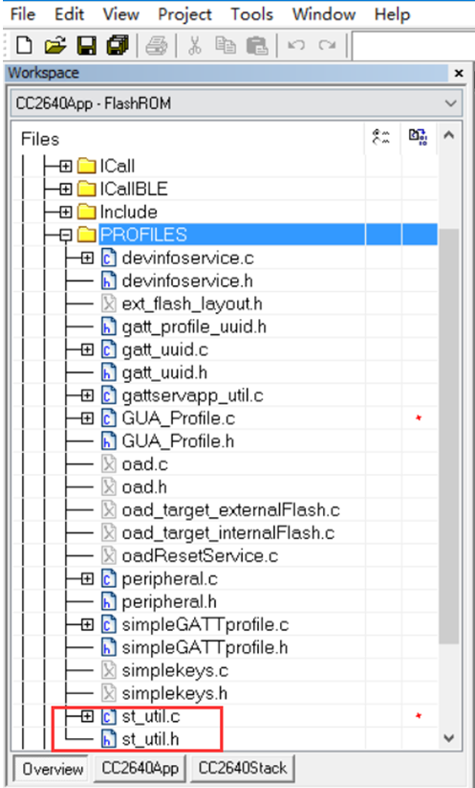The width and height of the screenshot is (475, 788).
Task: Expand the gattservapp_util.c node
Action: tap(87, 395)
